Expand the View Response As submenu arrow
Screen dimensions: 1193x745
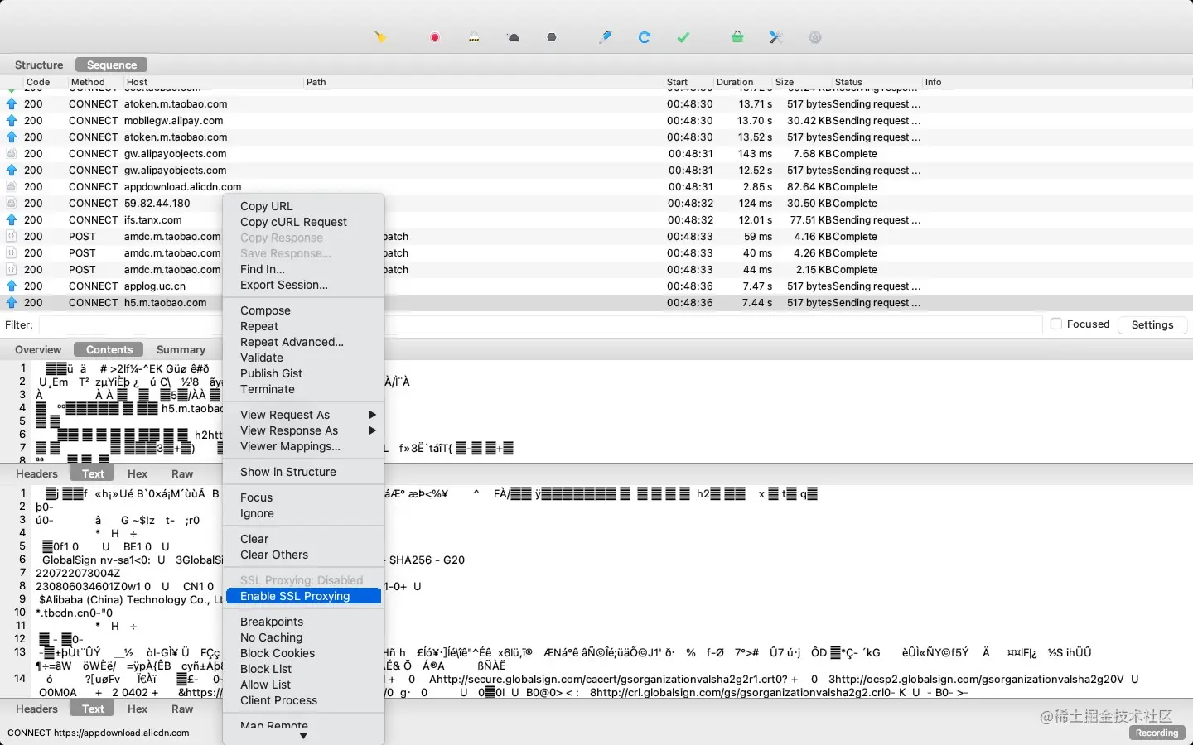click(x=373, y=430)
